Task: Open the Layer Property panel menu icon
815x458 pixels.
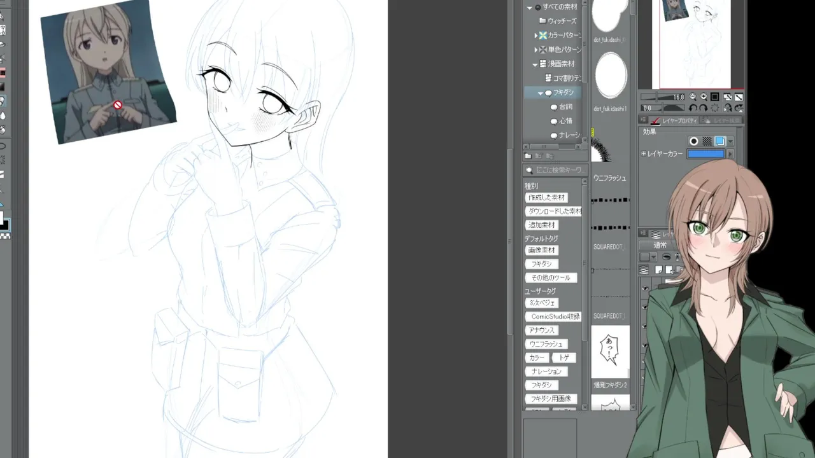Action: (x=644, y=120)
